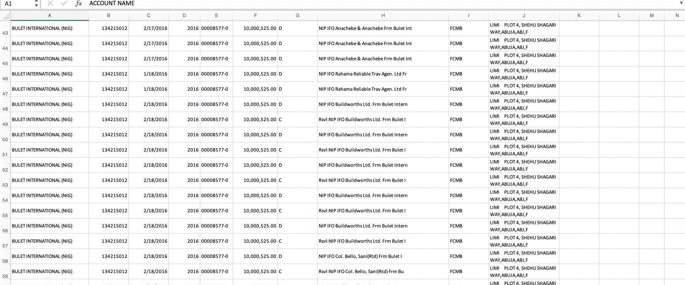Screen dimensions: 685x285
Task: Select column L header
Action: click(x=619, y=16)
